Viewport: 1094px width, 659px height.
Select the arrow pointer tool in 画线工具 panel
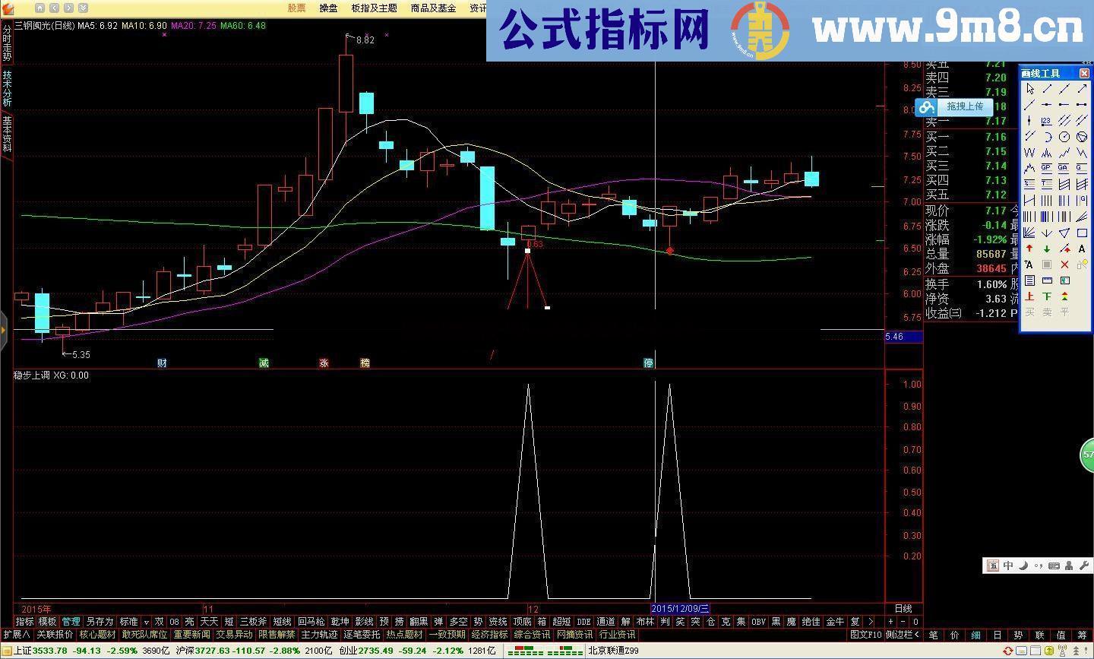tap(1029, 87)
